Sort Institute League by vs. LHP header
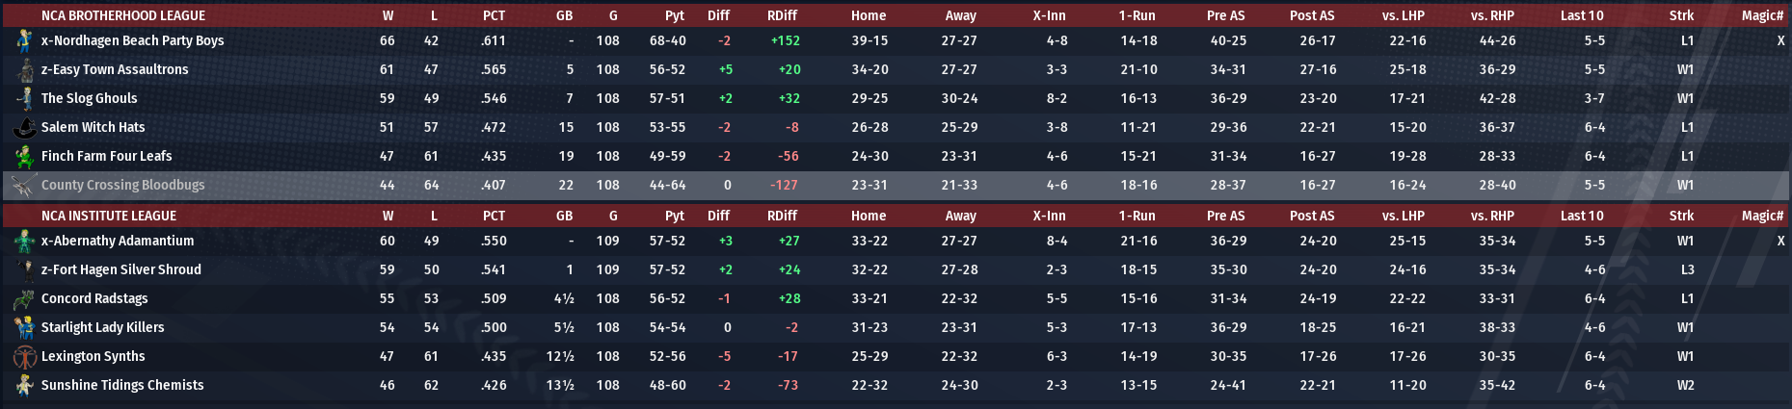 (x=1403, y=216)
